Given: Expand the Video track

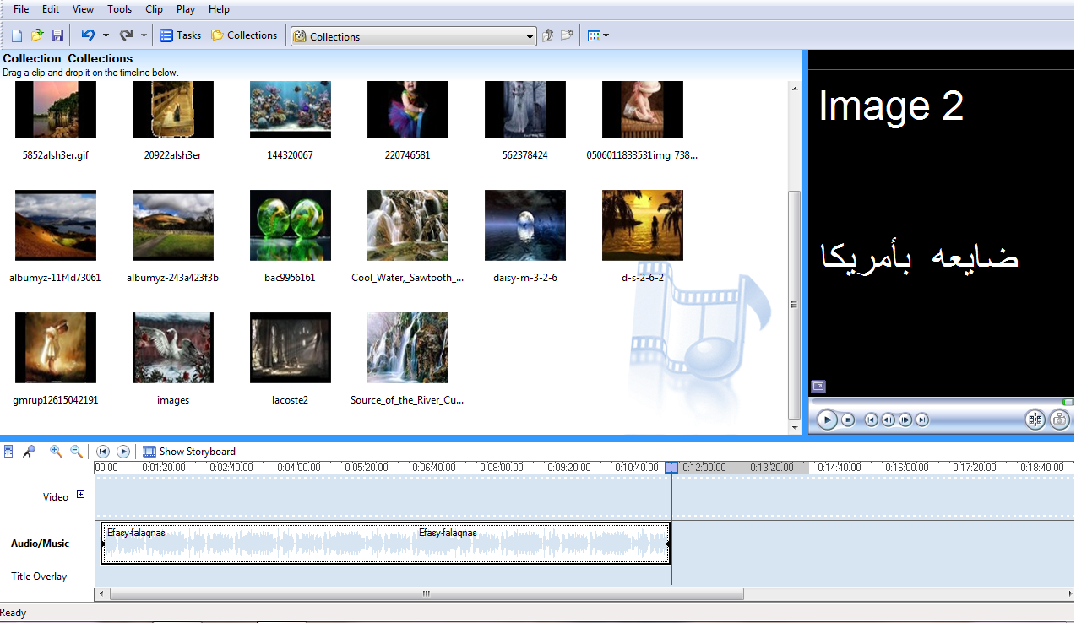Looking at the screenshot, I should click(x=81, y=496).
